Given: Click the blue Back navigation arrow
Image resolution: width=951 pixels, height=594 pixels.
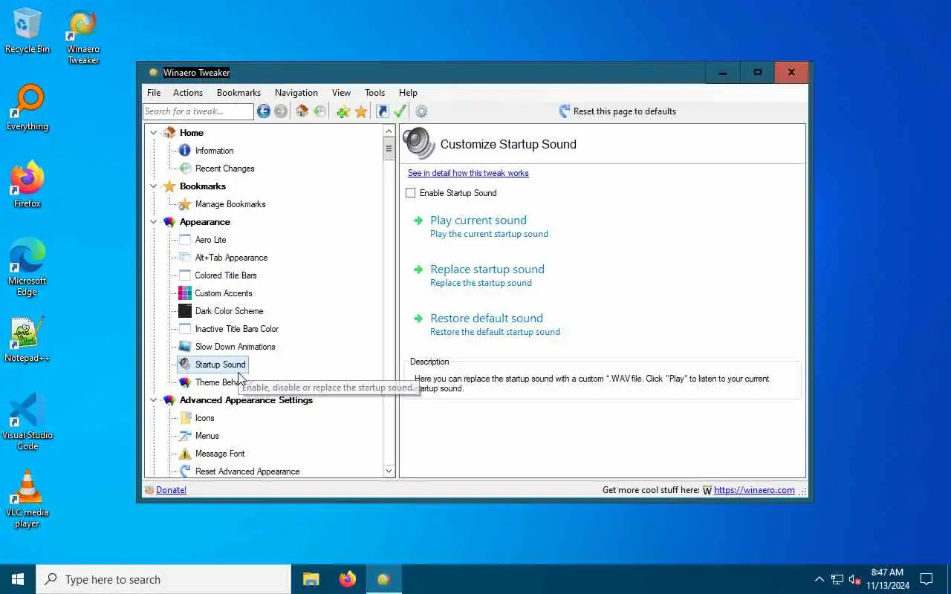Looking at the screenshot, I should 264,111.
